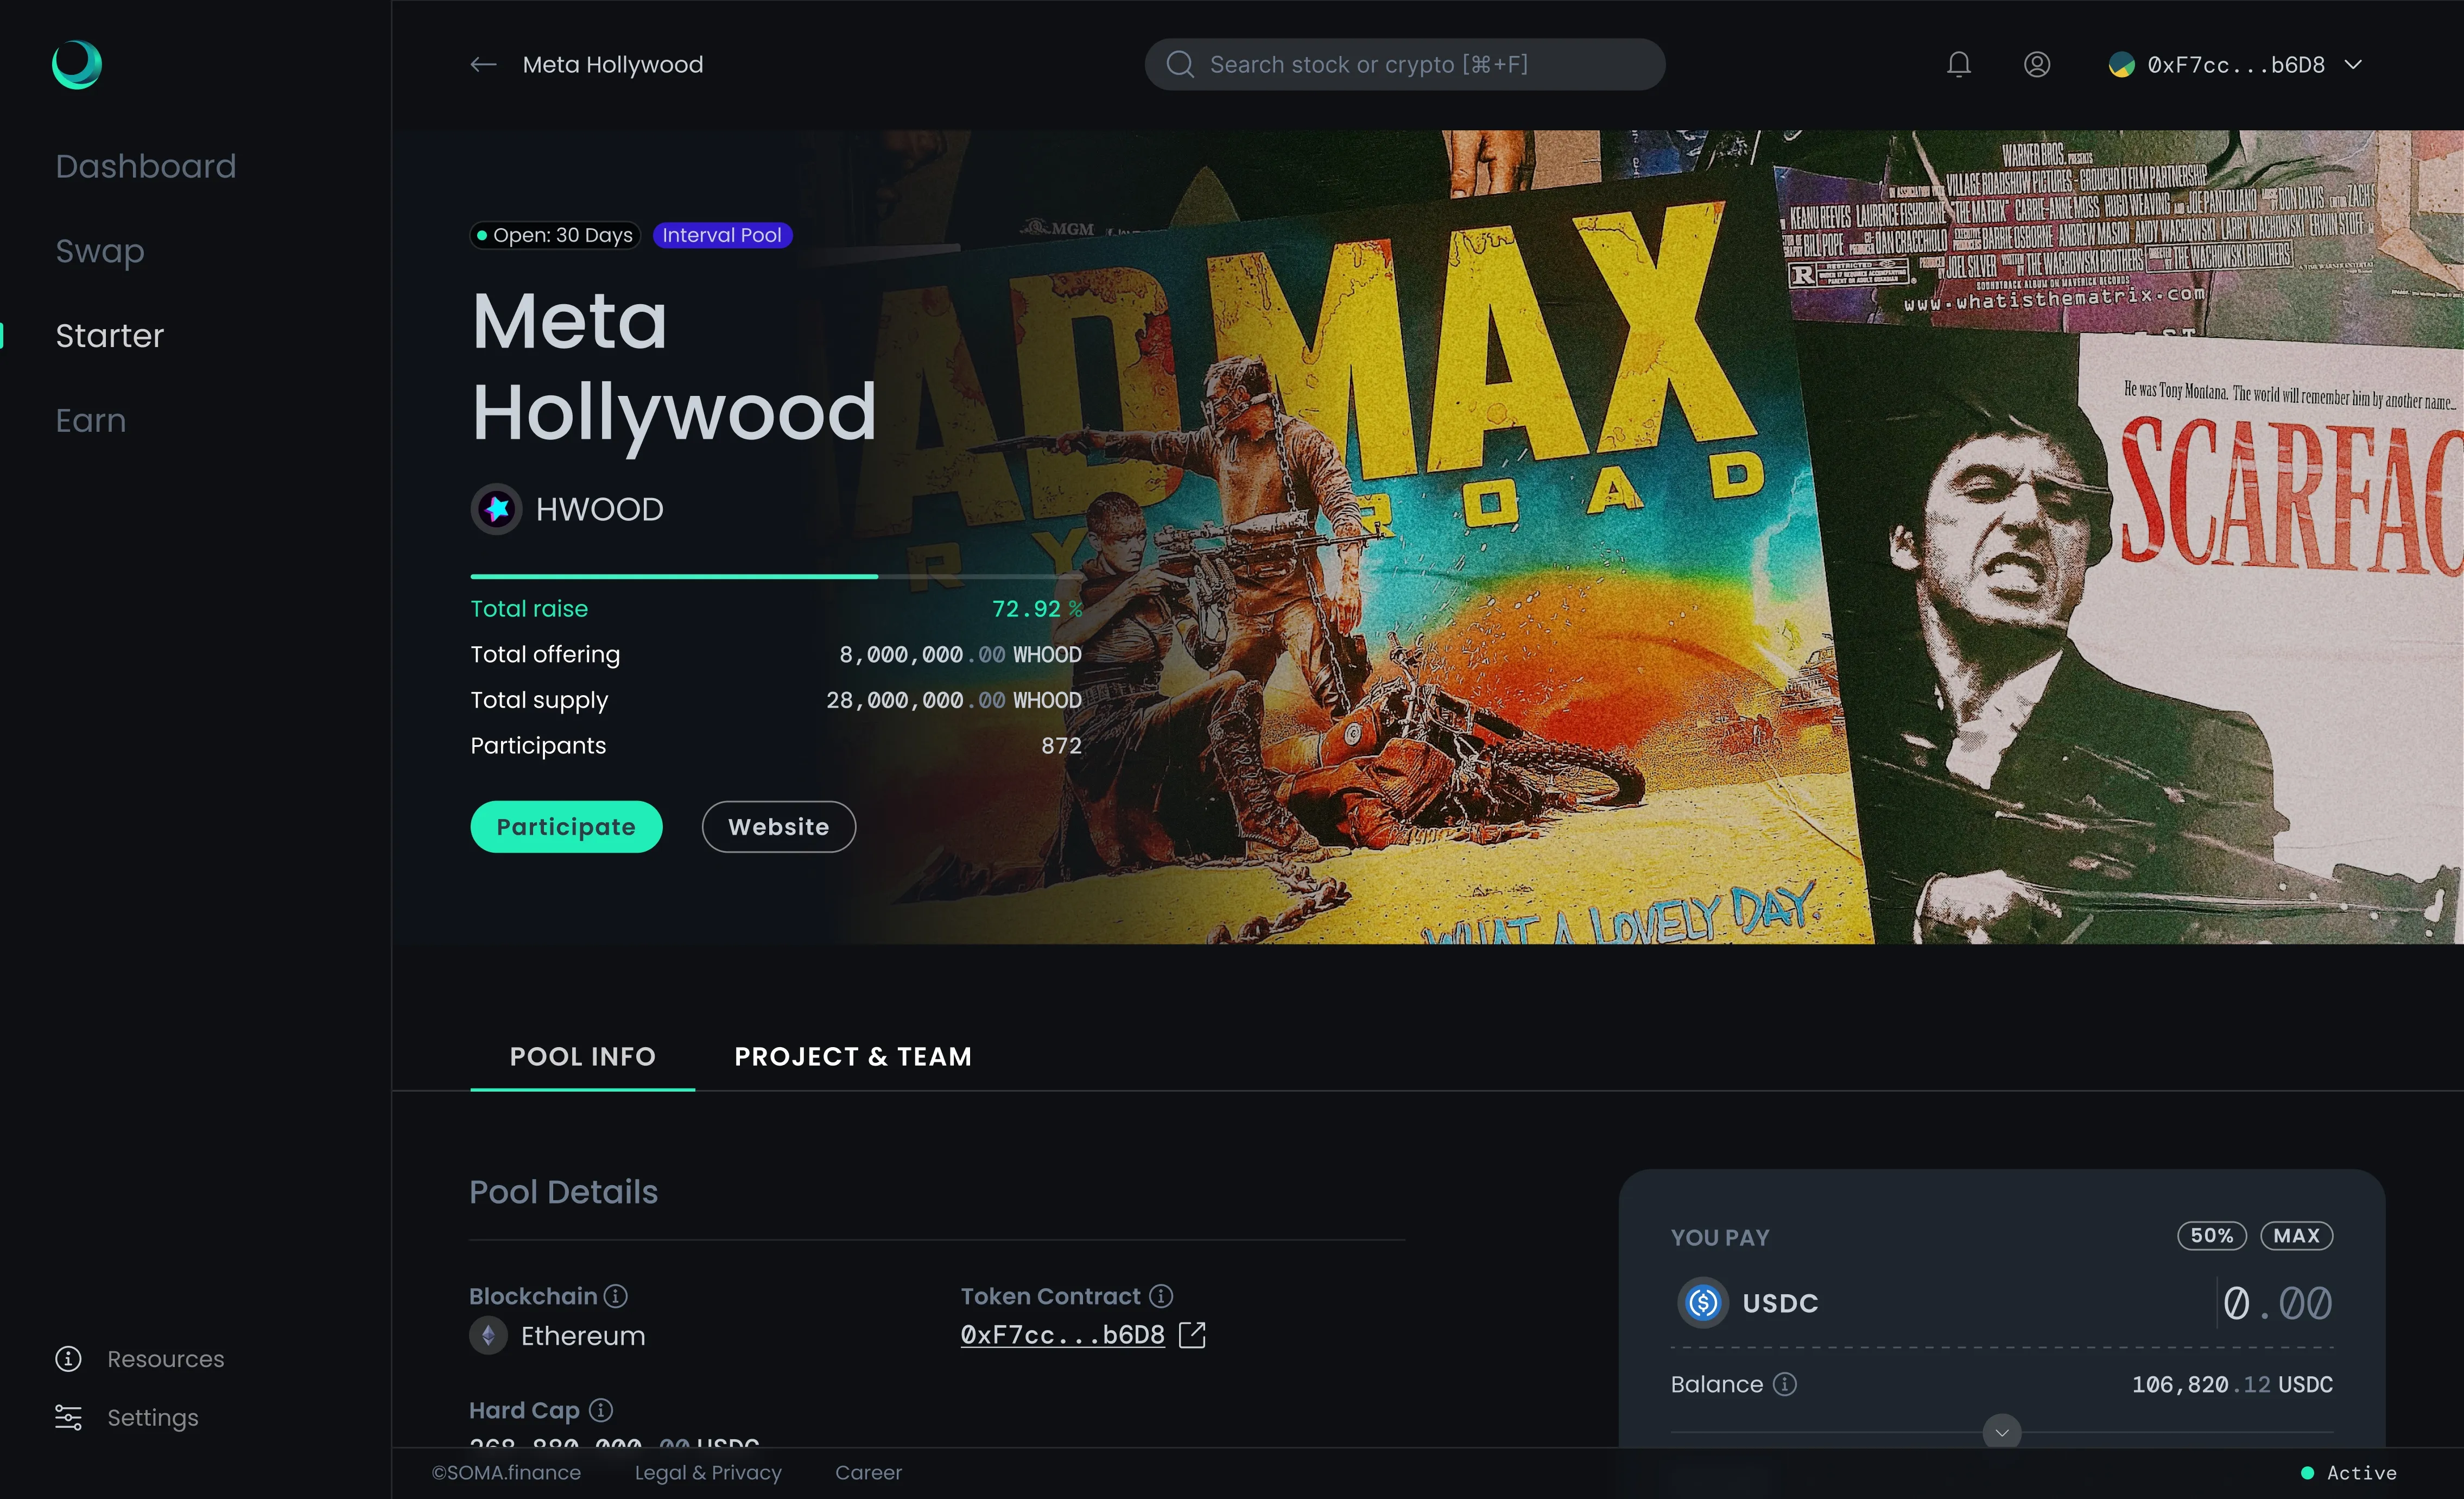Screen dimensions: 2464x1499
Task: Click the Pool Details heading
Action: pyautogui.click(x=564, y=1192)
